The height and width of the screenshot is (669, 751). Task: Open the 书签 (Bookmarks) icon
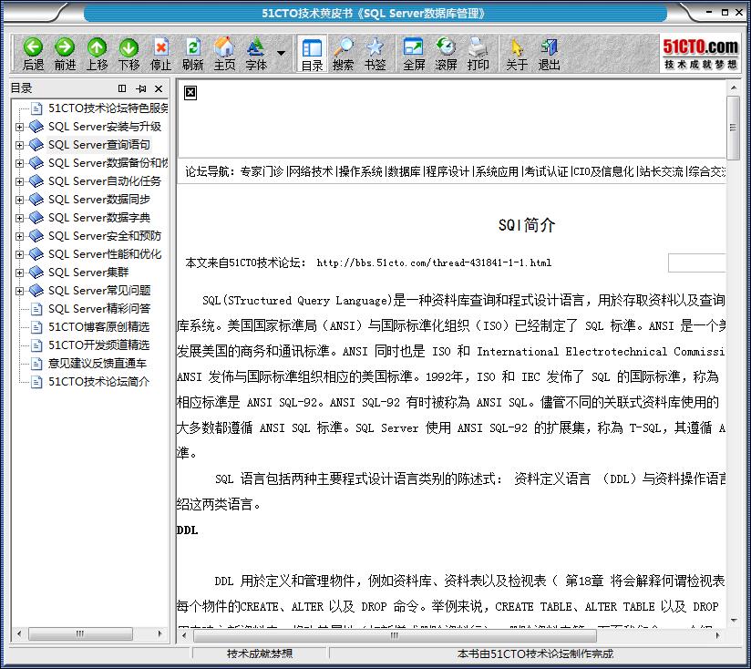pyautogui.click(x=375, y=51)
